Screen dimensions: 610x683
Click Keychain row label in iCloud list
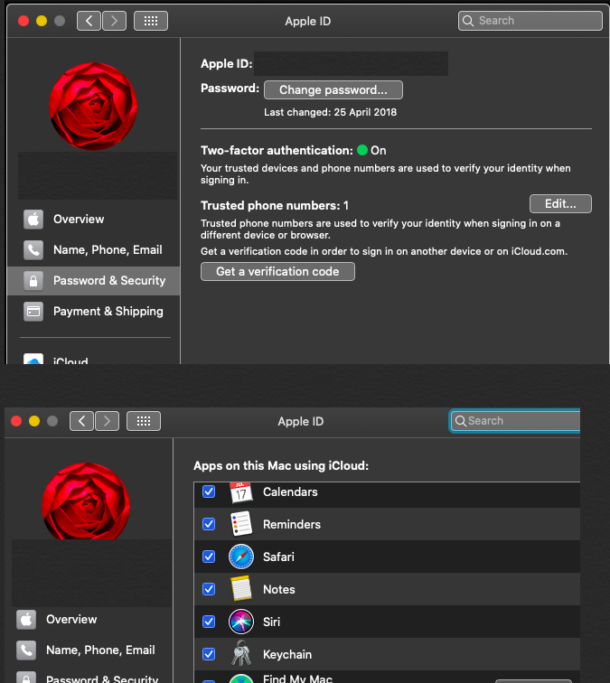287,655
